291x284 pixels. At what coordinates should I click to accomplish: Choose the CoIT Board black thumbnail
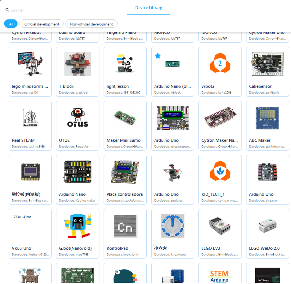coord(268,275)
